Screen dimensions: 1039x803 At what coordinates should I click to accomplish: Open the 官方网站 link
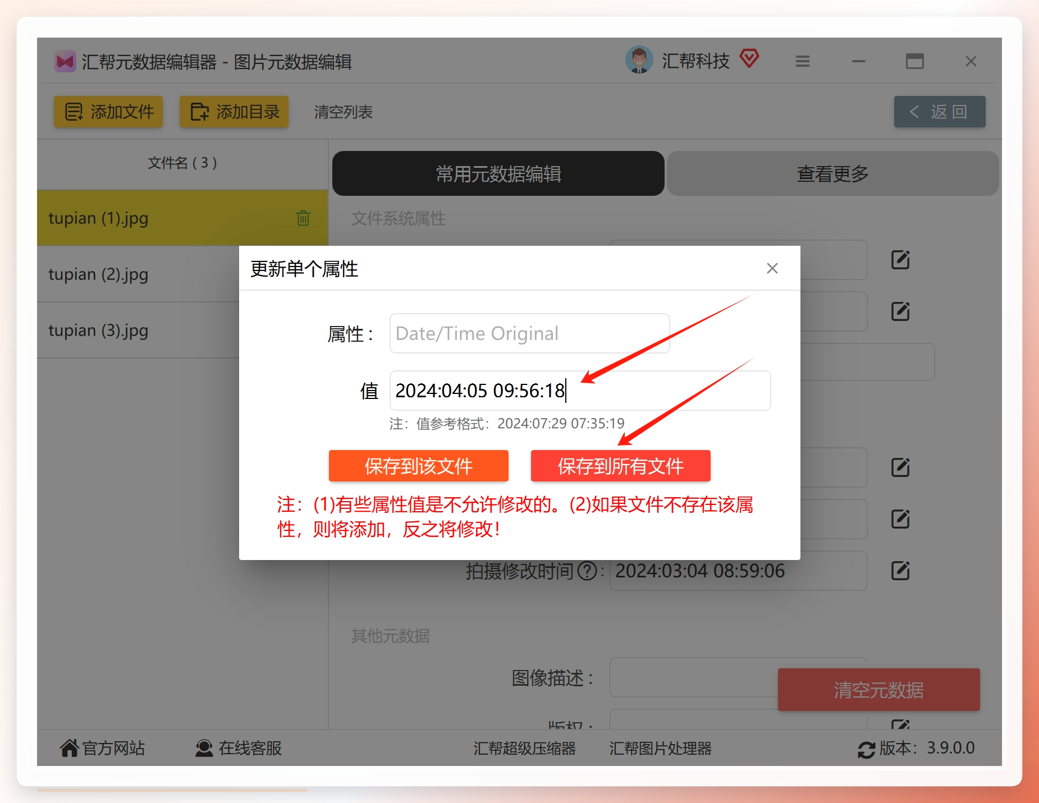coord(103,748)
